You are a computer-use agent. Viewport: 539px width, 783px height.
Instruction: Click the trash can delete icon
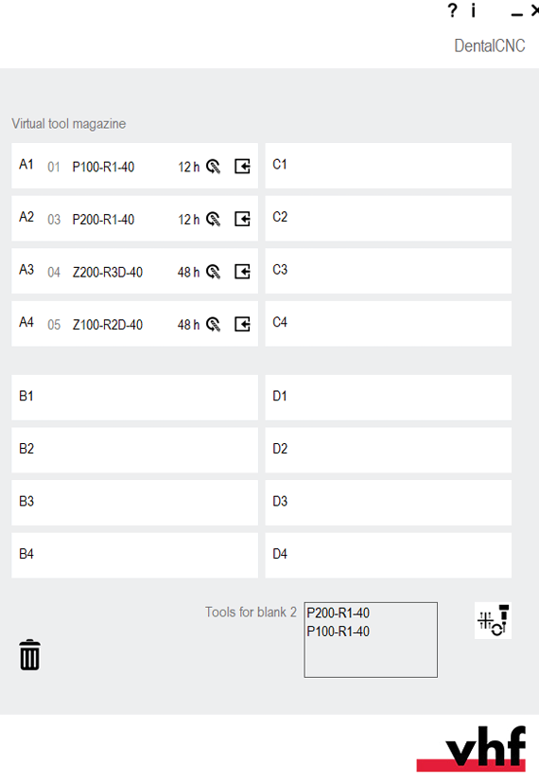(29, 654)
